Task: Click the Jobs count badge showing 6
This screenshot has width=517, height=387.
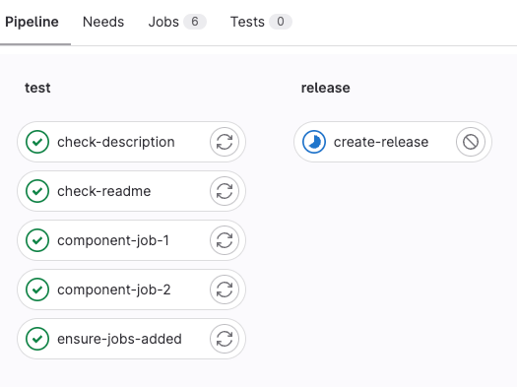Action: 195,22
